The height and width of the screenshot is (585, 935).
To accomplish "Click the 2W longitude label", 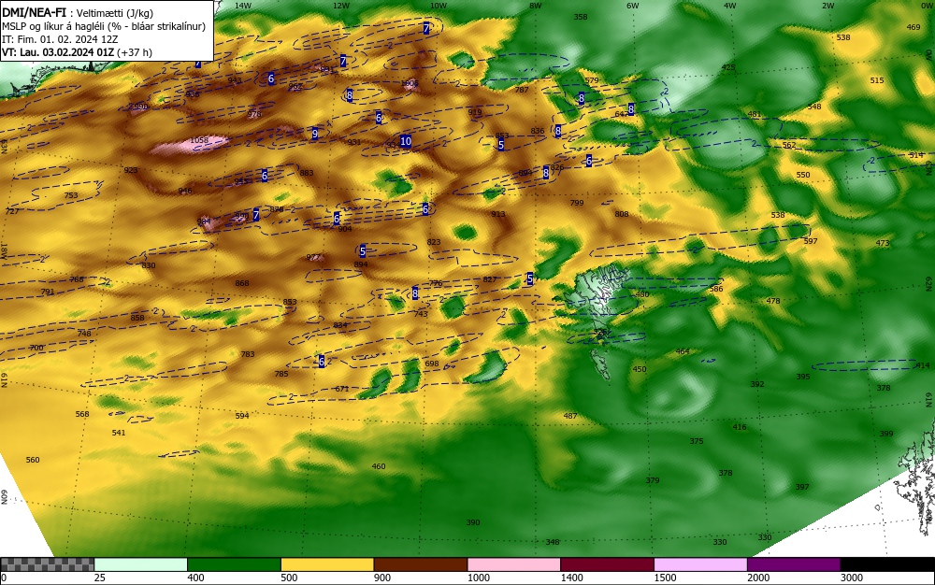I will click(x=827, y=6).
